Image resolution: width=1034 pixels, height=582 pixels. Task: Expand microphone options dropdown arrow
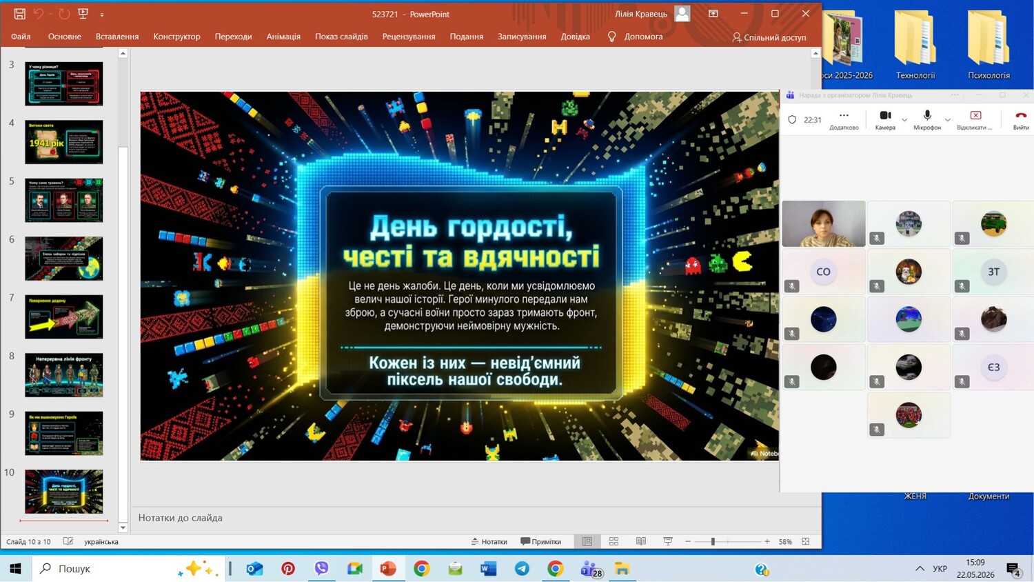(x=948, y=120)
